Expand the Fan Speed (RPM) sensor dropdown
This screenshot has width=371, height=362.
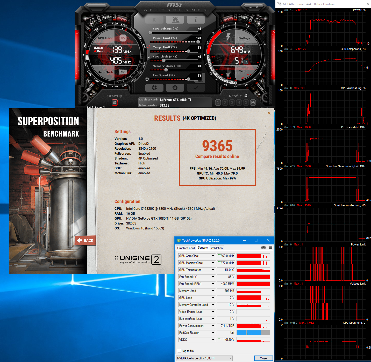click(x=213, y=284)
